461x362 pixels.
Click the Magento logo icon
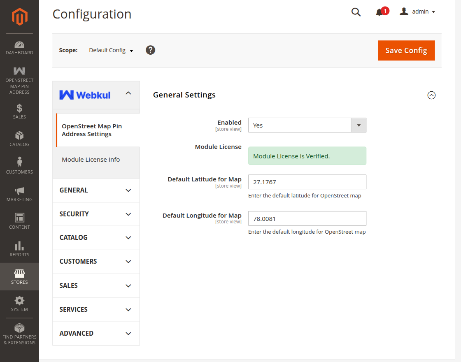click(x=19, y=16)
